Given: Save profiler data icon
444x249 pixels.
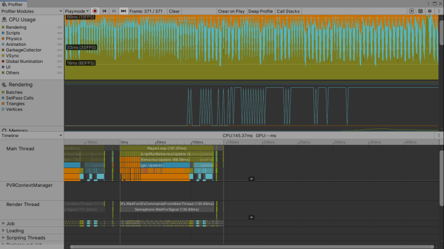Looking at the screenshot, I should point(421,11).
